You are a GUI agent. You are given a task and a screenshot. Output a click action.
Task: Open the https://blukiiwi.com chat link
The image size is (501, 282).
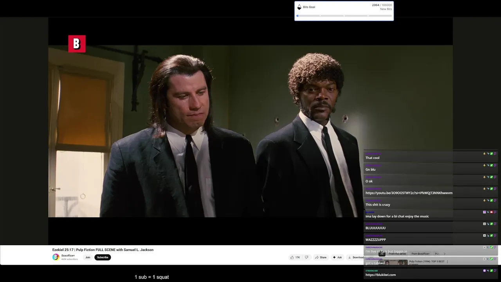tap(380, 275)
